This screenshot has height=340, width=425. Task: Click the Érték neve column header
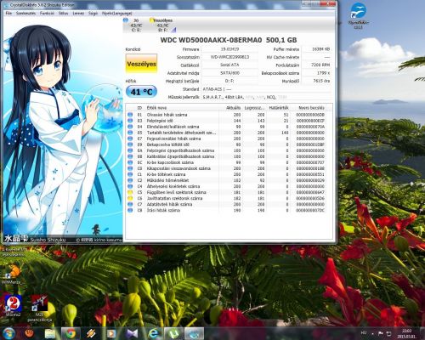(x=182, y=108)
